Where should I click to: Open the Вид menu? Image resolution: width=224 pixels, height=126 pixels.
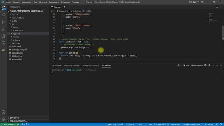[x=35, y=2]
